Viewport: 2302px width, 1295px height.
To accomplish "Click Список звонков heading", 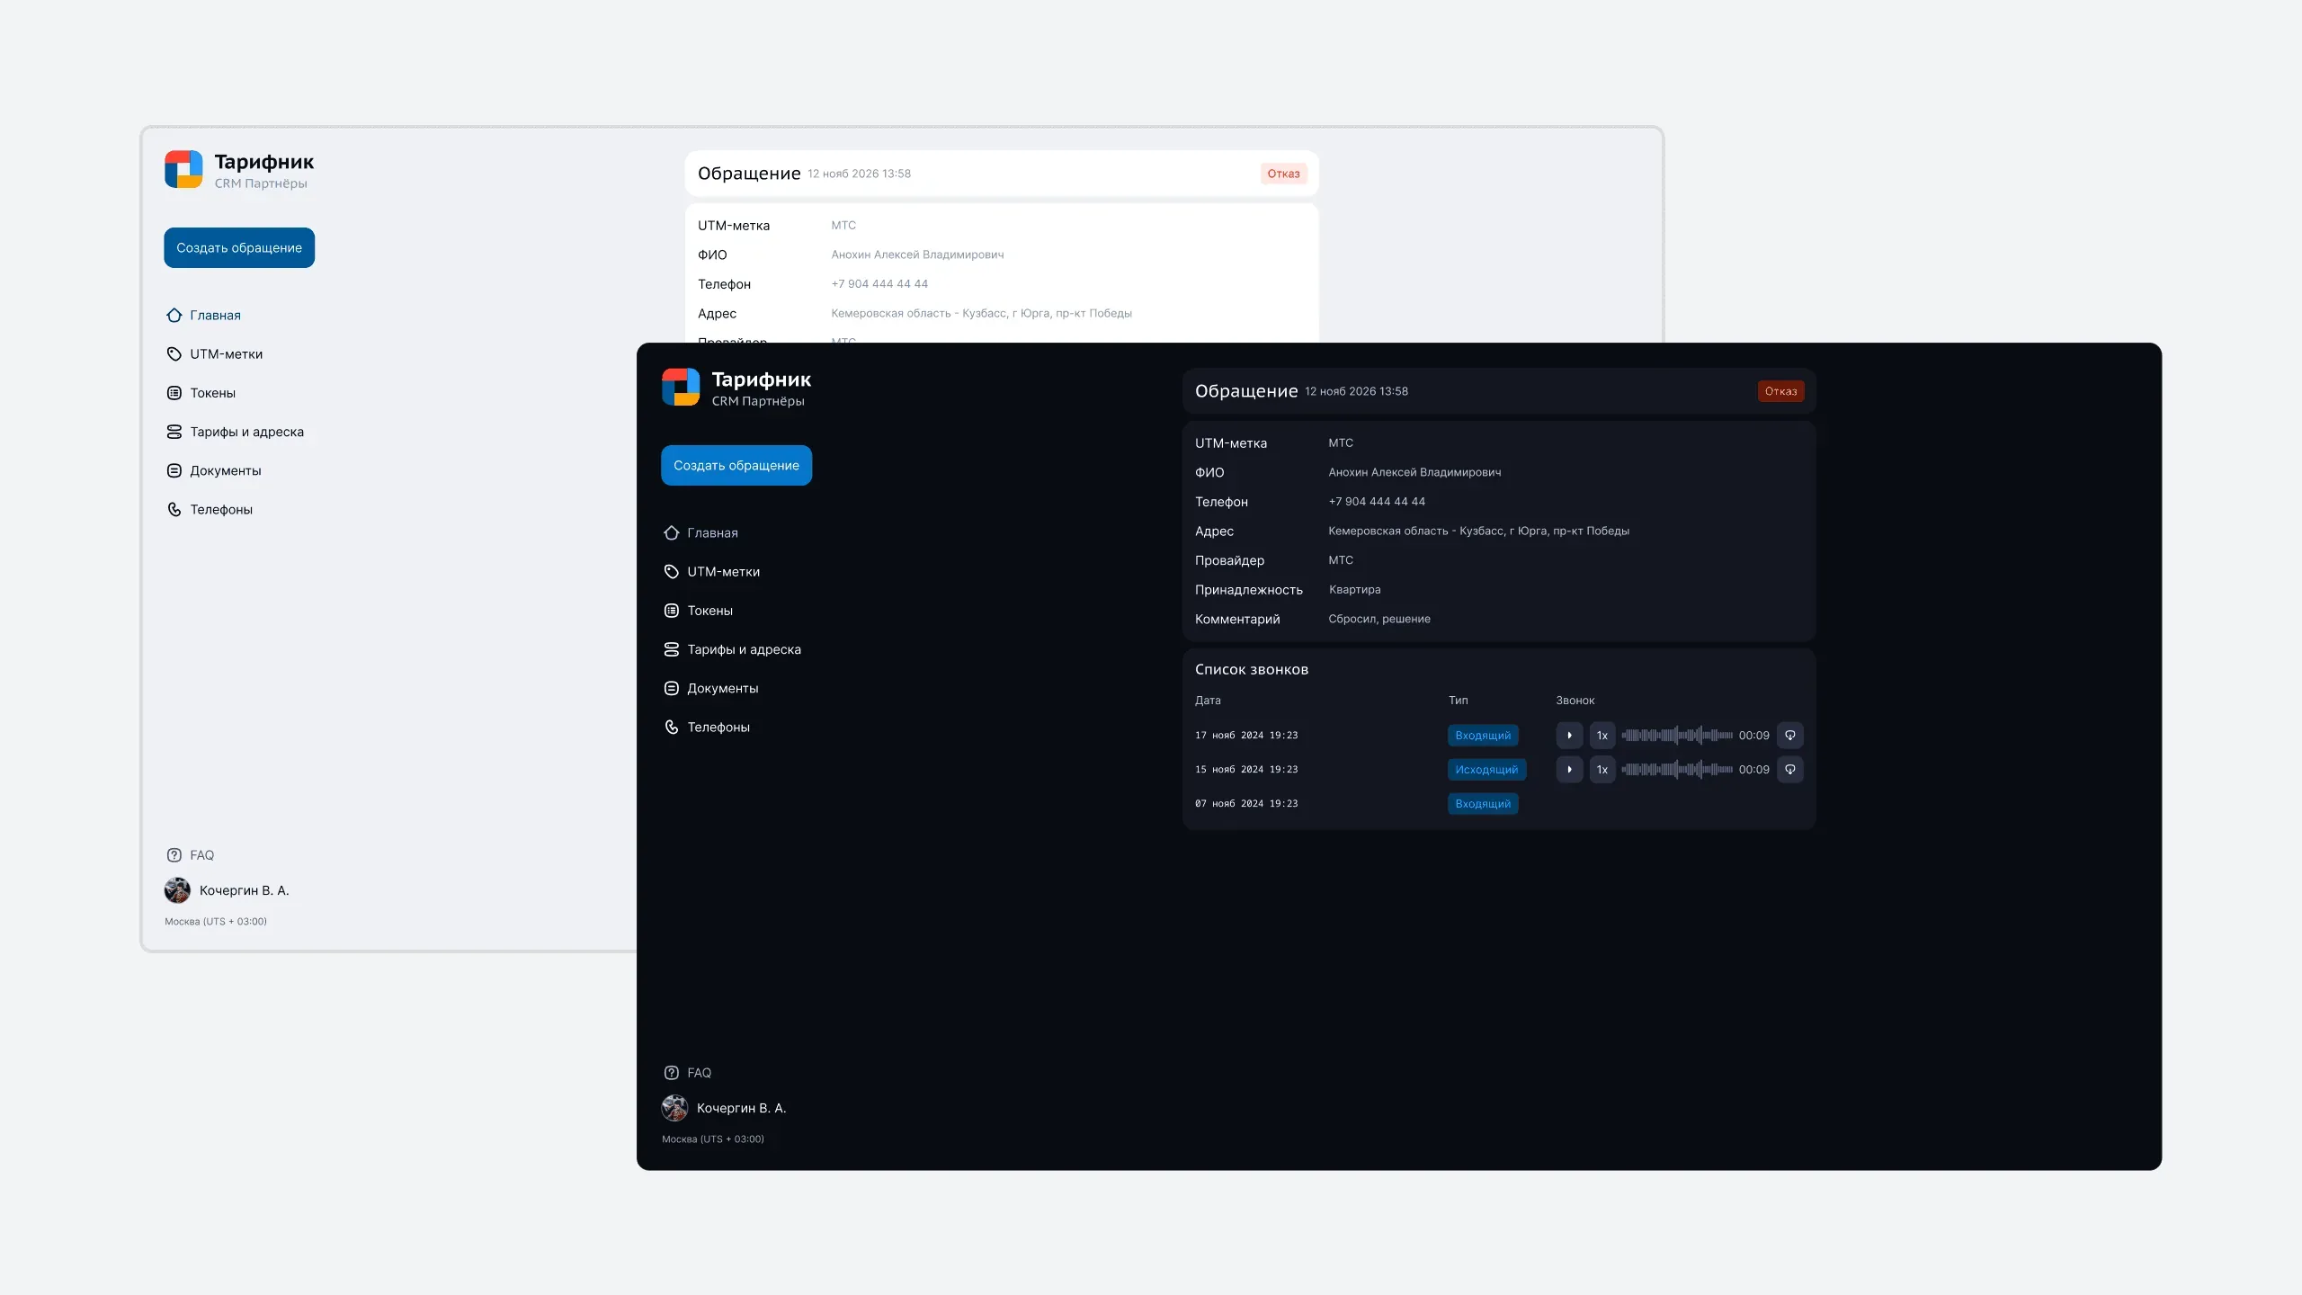I will [1252, 670].
